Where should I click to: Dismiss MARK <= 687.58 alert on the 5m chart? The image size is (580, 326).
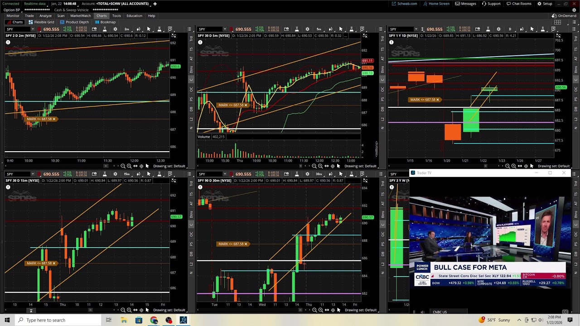click(246, 105)
